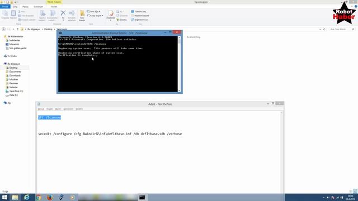This screenshot has width=358, height=201.
Task: Launch Internet Explorer from taskbar
Action: (x=27, y=197)
